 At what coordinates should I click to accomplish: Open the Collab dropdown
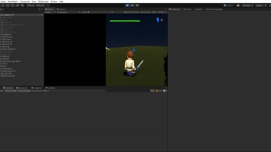[x=229, y=5]
